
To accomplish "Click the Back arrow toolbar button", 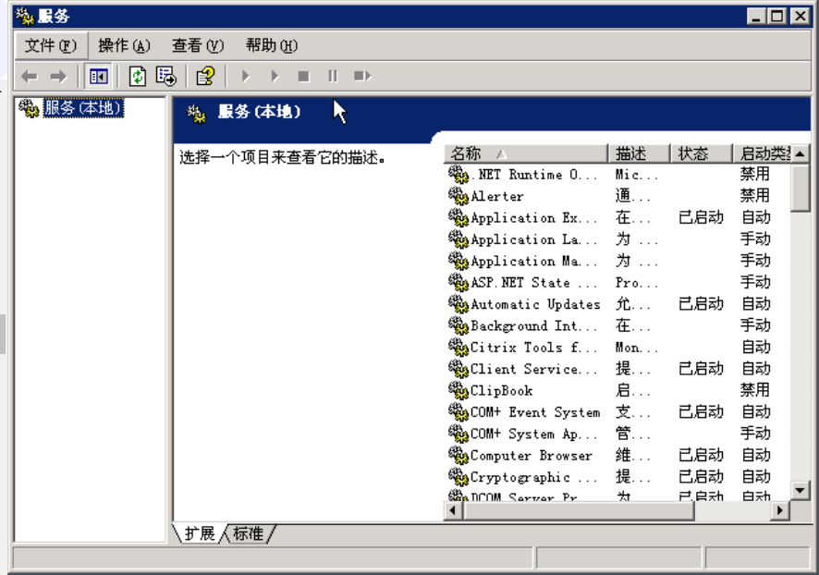I will (x=30, y=77).
